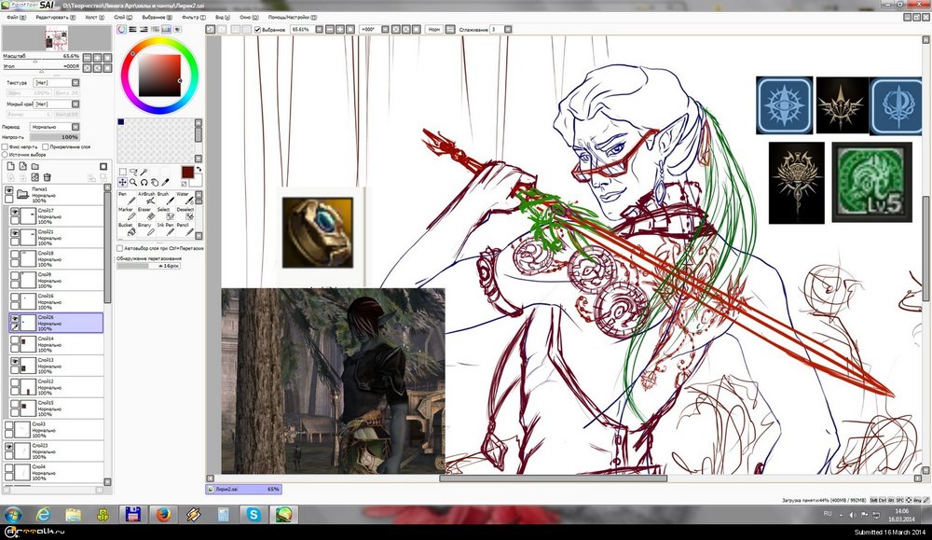Image resolution: width=932 pixels, height=540 pixels.
Task: Toggle visibility of layer Слой17
Action: (x=15, y=213)
